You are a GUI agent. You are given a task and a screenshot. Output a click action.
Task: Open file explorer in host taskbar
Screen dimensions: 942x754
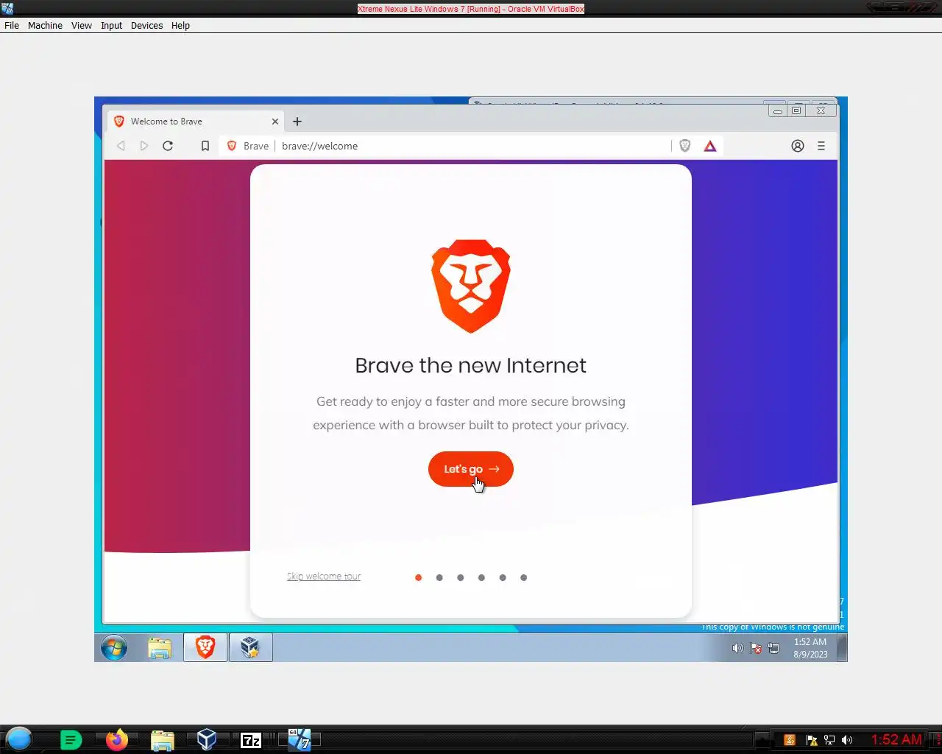coord(162,740)
